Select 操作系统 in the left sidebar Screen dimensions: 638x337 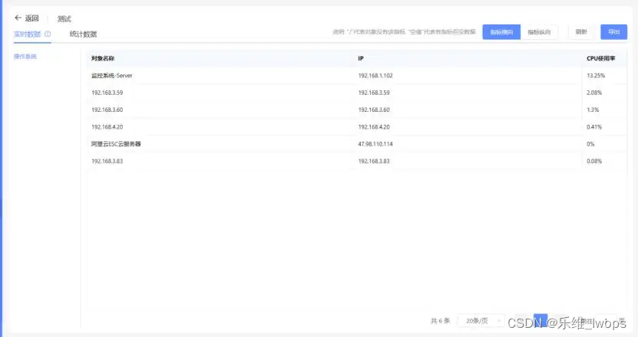click(25, 57)
